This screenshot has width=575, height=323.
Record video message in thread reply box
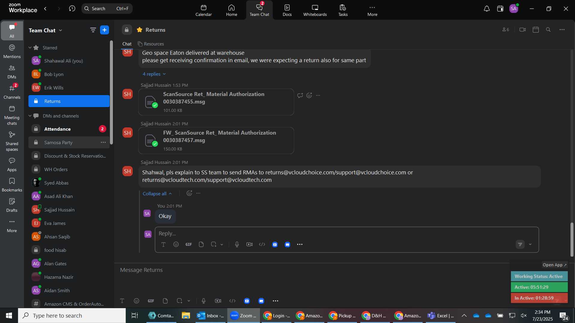[249, 244]
